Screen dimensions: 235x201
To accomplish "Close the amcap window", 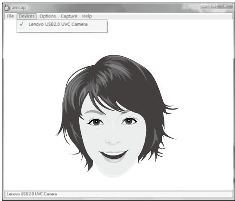I will tap(226, 6).
